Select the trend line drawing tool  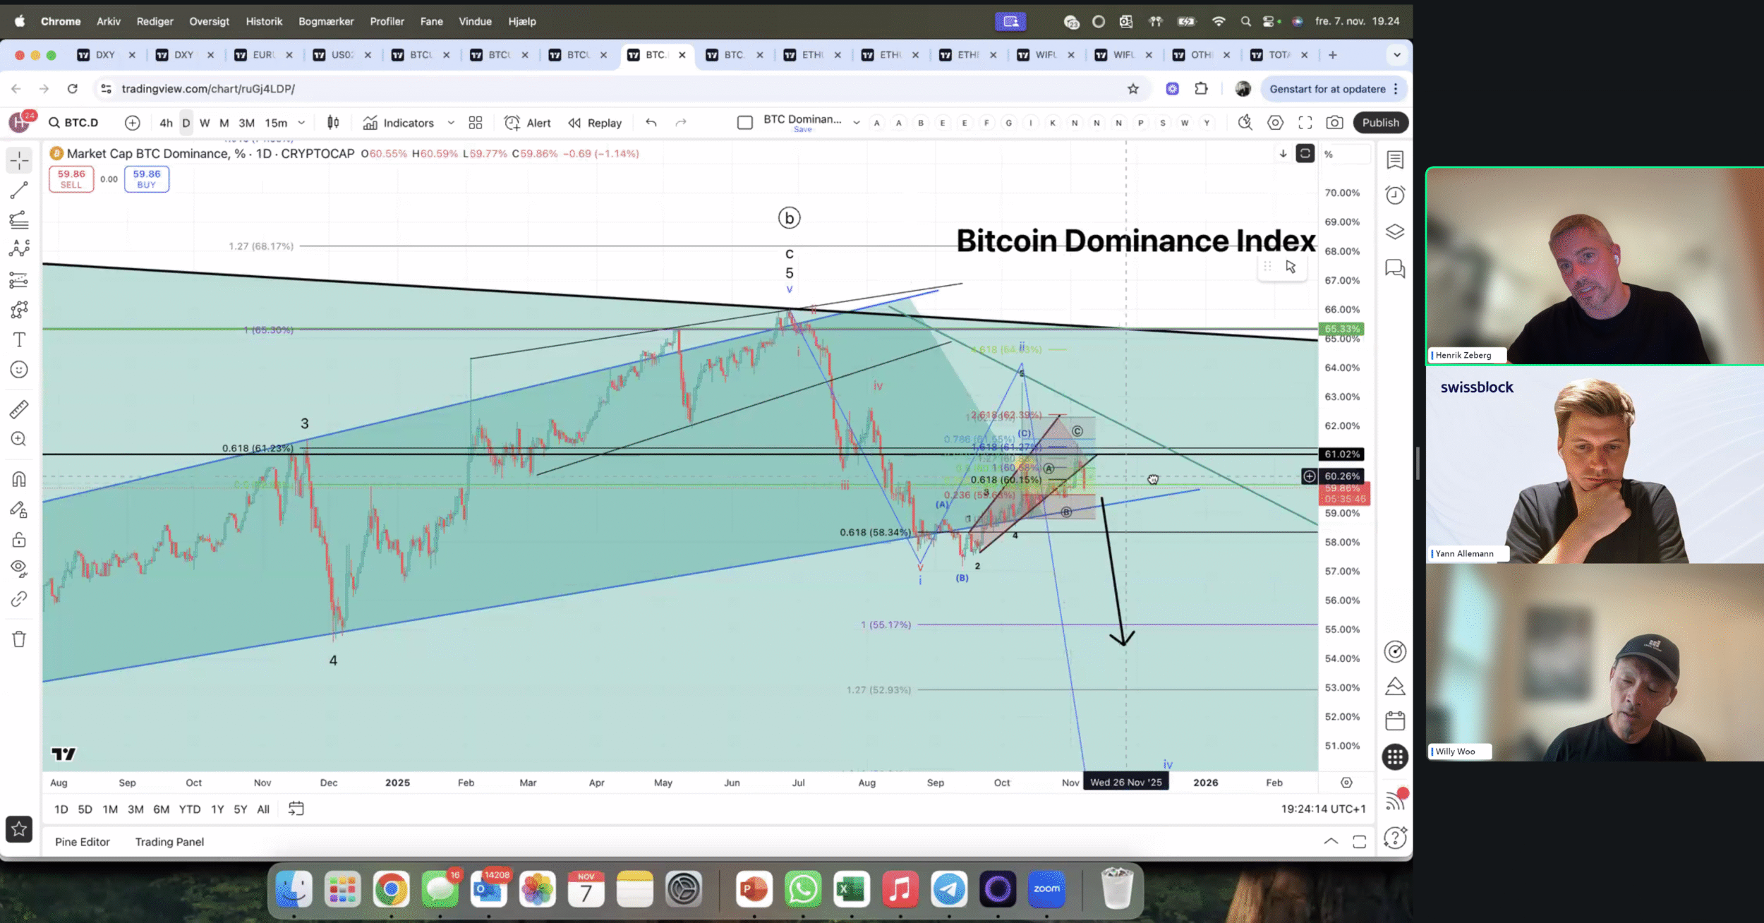pyautogui.click(x=19, y=190)
